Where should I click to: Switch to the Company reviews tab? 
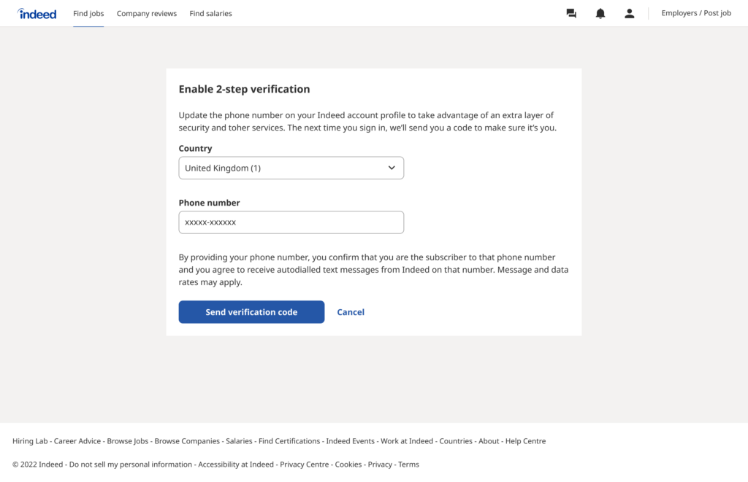click(146, 13)
